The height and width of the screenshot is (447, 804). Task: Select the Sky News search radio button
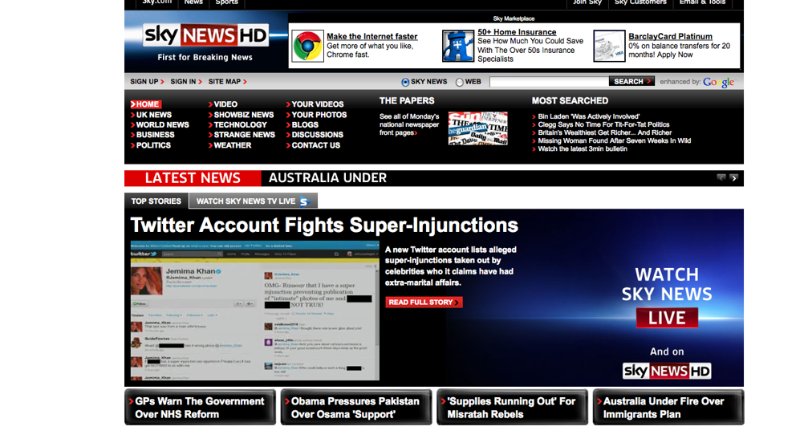point(405,82)
